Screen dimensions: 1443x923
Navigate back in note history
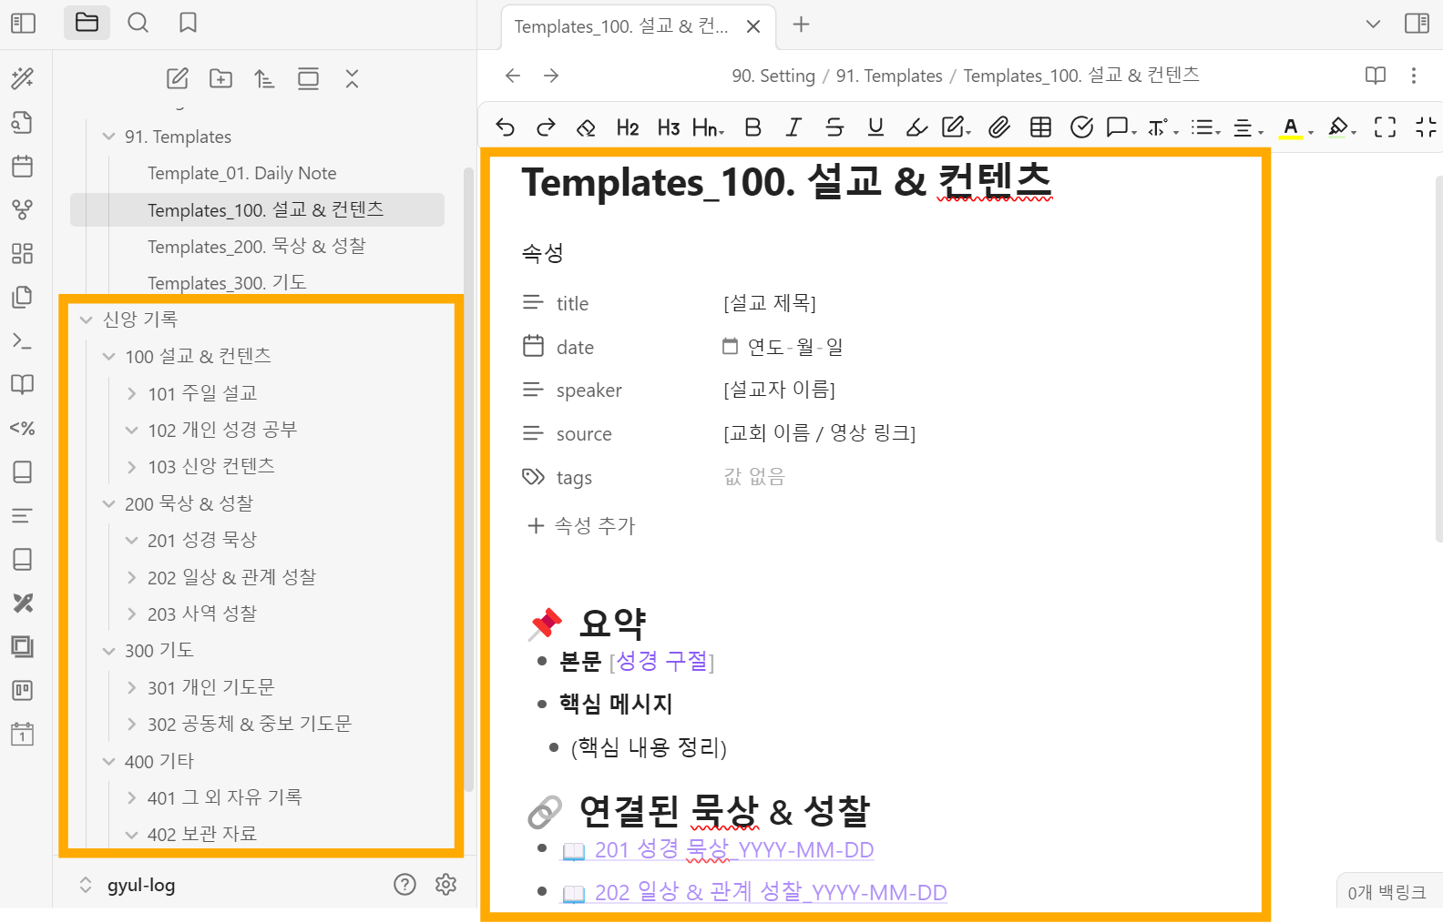[x=513, y=76]
